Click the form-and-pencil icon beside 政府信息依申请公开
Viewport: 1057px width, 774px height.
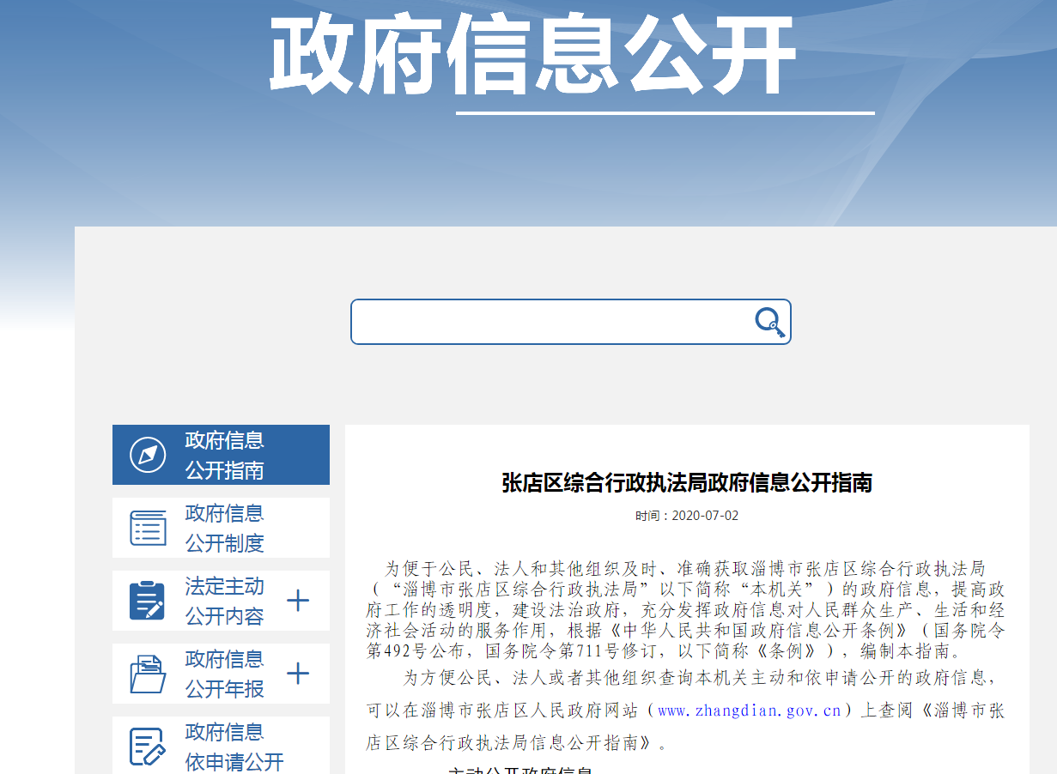[x=148, y=746]
